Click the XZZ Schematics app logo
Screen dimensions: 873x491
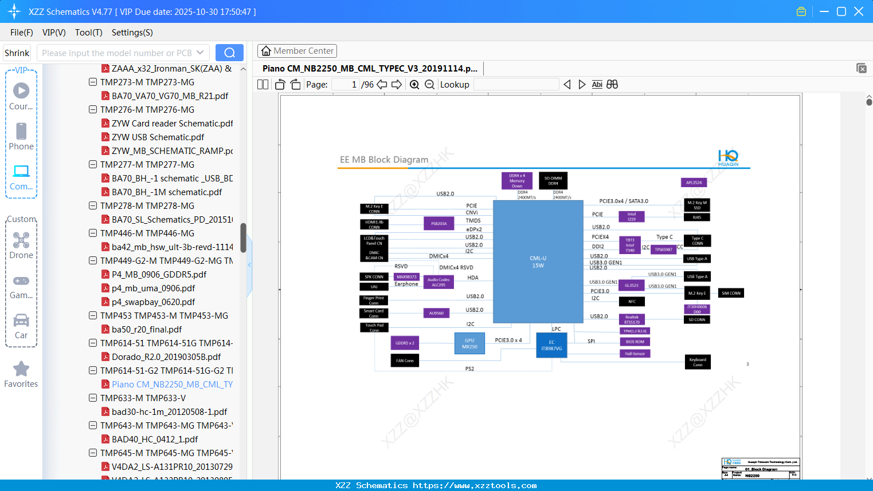click(14, 11)
